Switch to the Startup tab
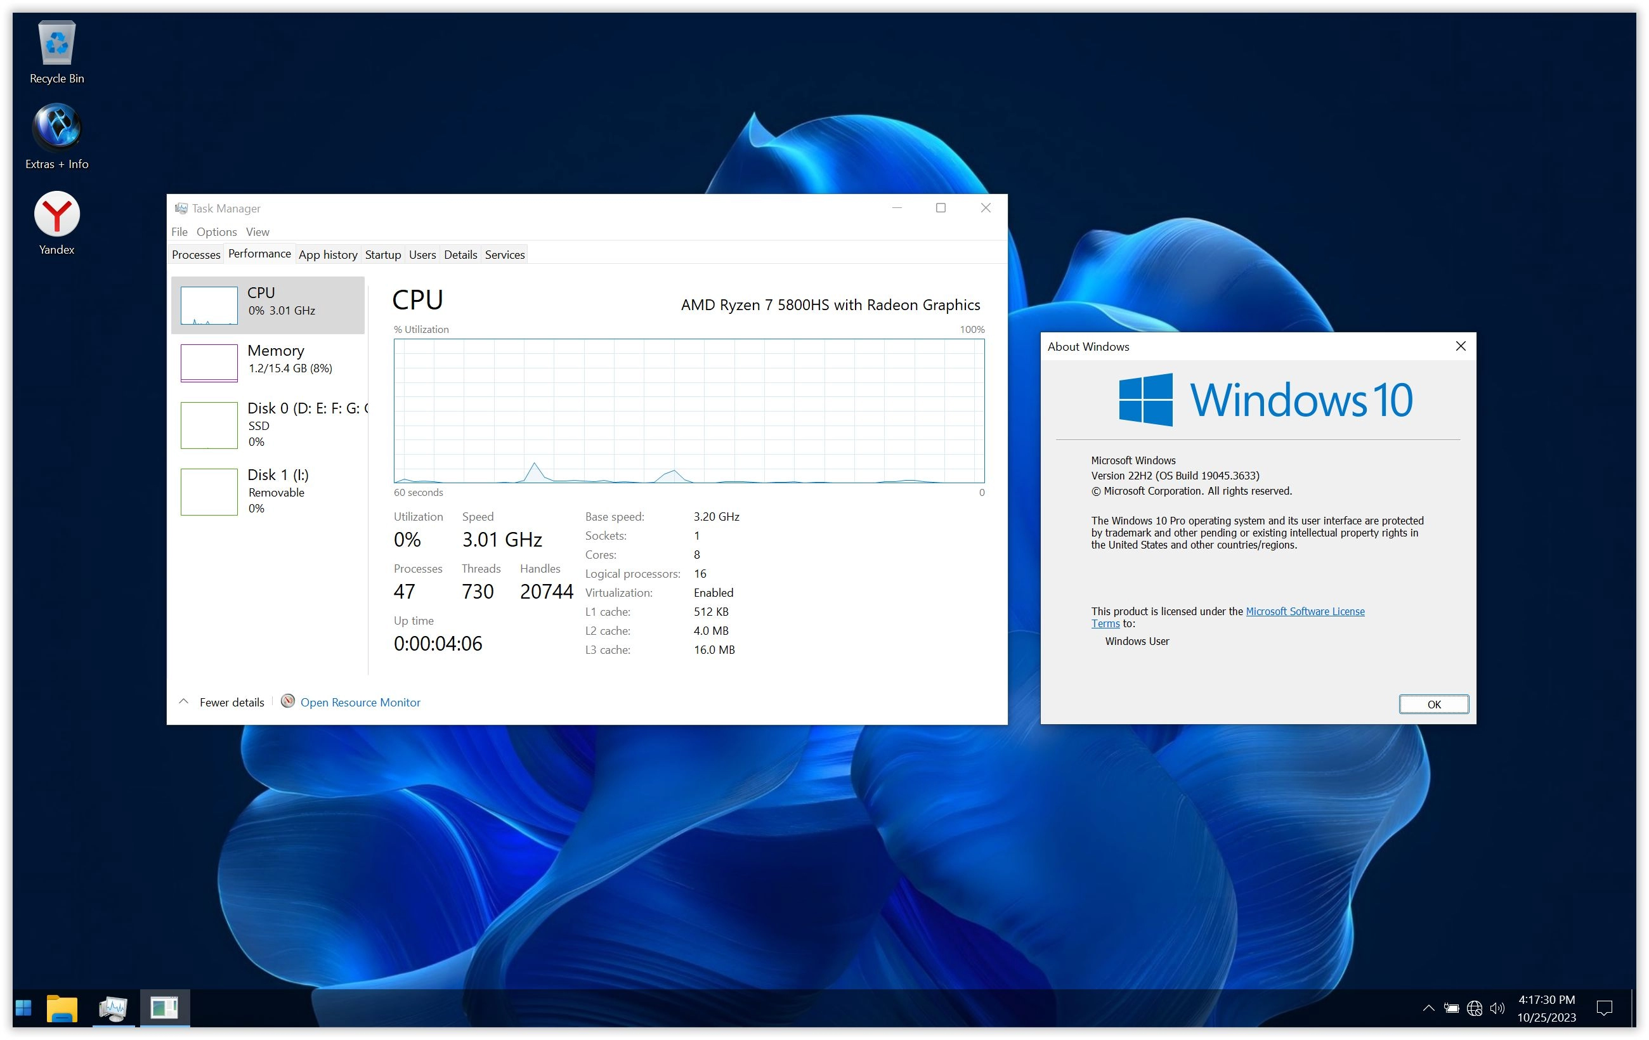 (x=383, y=255)
